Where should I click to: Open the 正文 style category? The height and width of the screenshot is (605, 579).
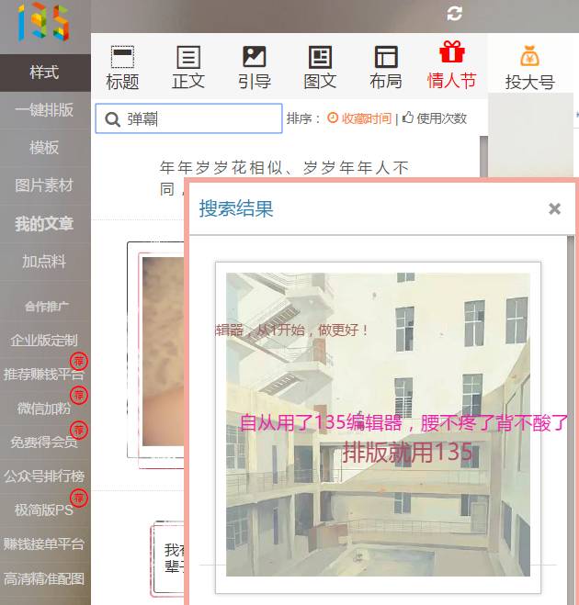[x=188, y=68]
